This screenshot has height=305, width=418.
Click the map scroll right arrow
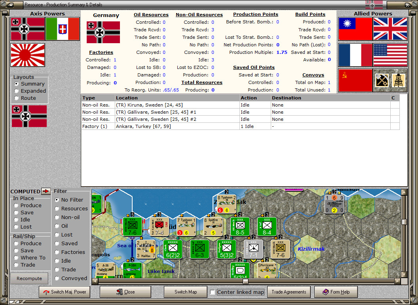coord(397,281)
